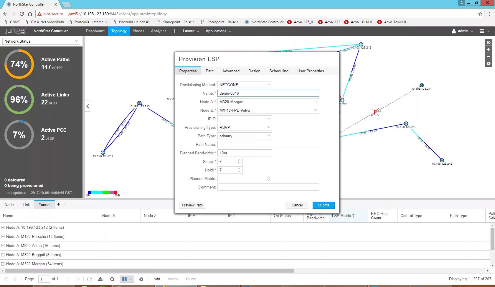Open the Nodes view

point(139,31)
